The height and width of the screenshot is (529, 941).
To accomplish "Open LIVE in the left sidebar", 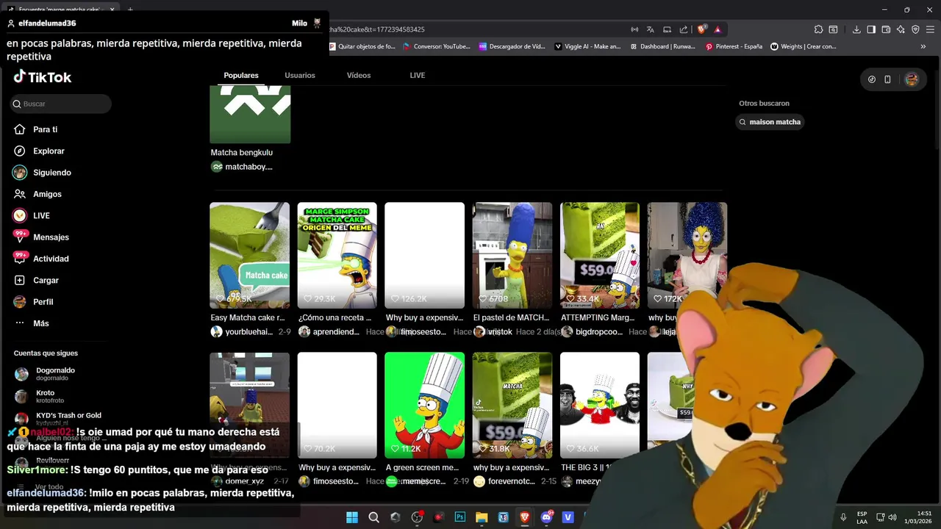I will point(31,215).
